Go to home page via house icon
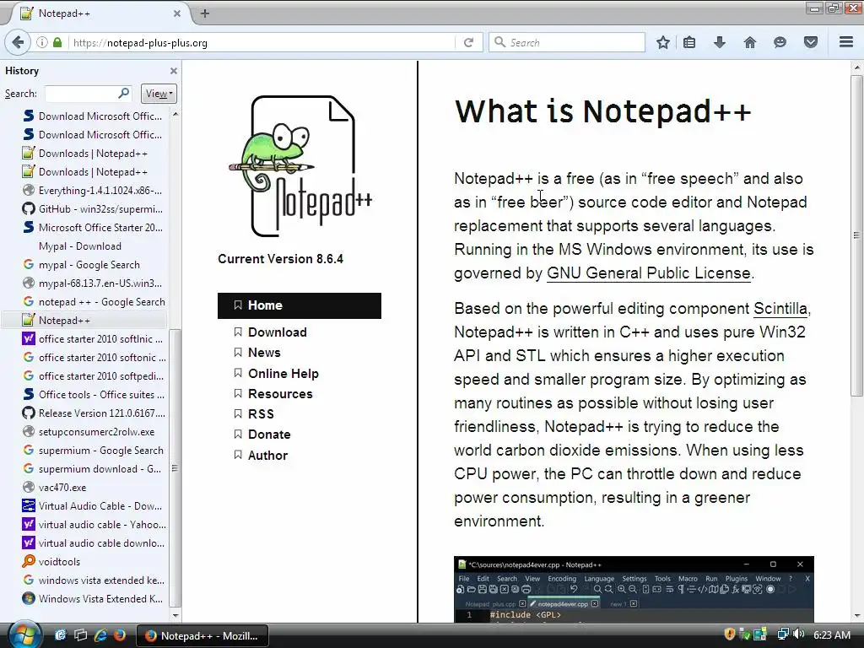Viewport: 864px width, 648px height. (750, 42)
